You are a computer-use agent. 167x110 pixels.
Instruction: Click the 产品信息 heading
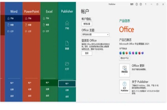[x=124, y=21]
